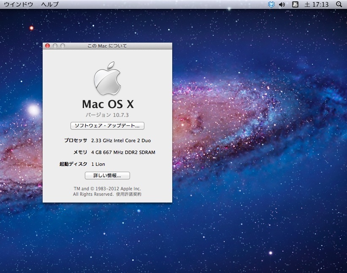Click the ソフトウェア・アップデート... button

(x=107, y=126)
